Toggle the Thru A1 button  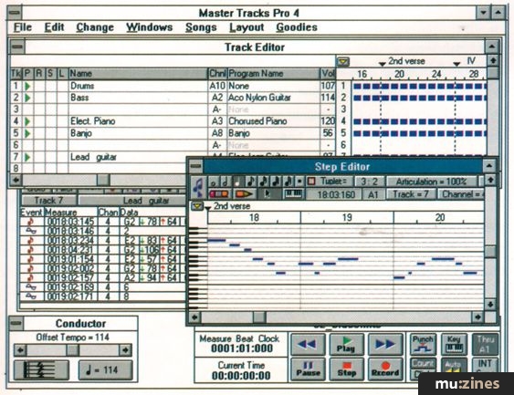point(485,344)
